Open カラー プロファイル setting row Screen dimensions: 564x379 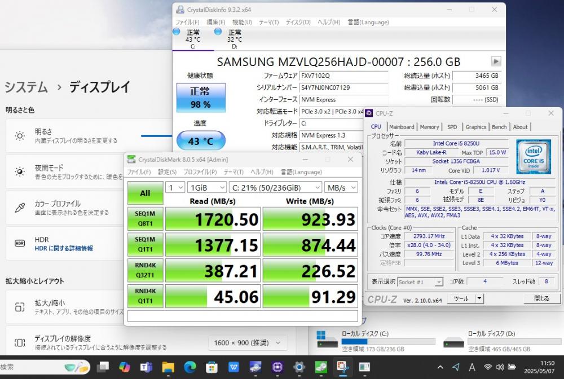click(64, 208)
